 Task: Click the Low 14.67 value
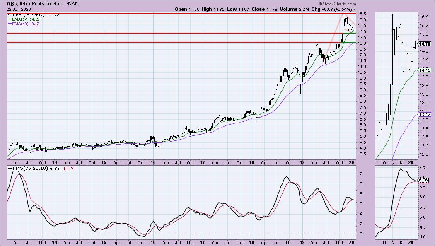pyautogui.click(x=238, y=9)
